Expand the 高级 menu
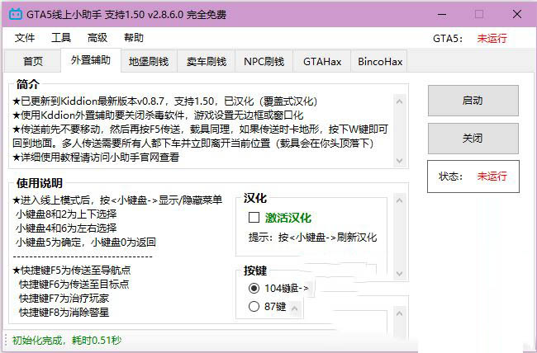Screen dimensions: 537x353 pos(97,38)
